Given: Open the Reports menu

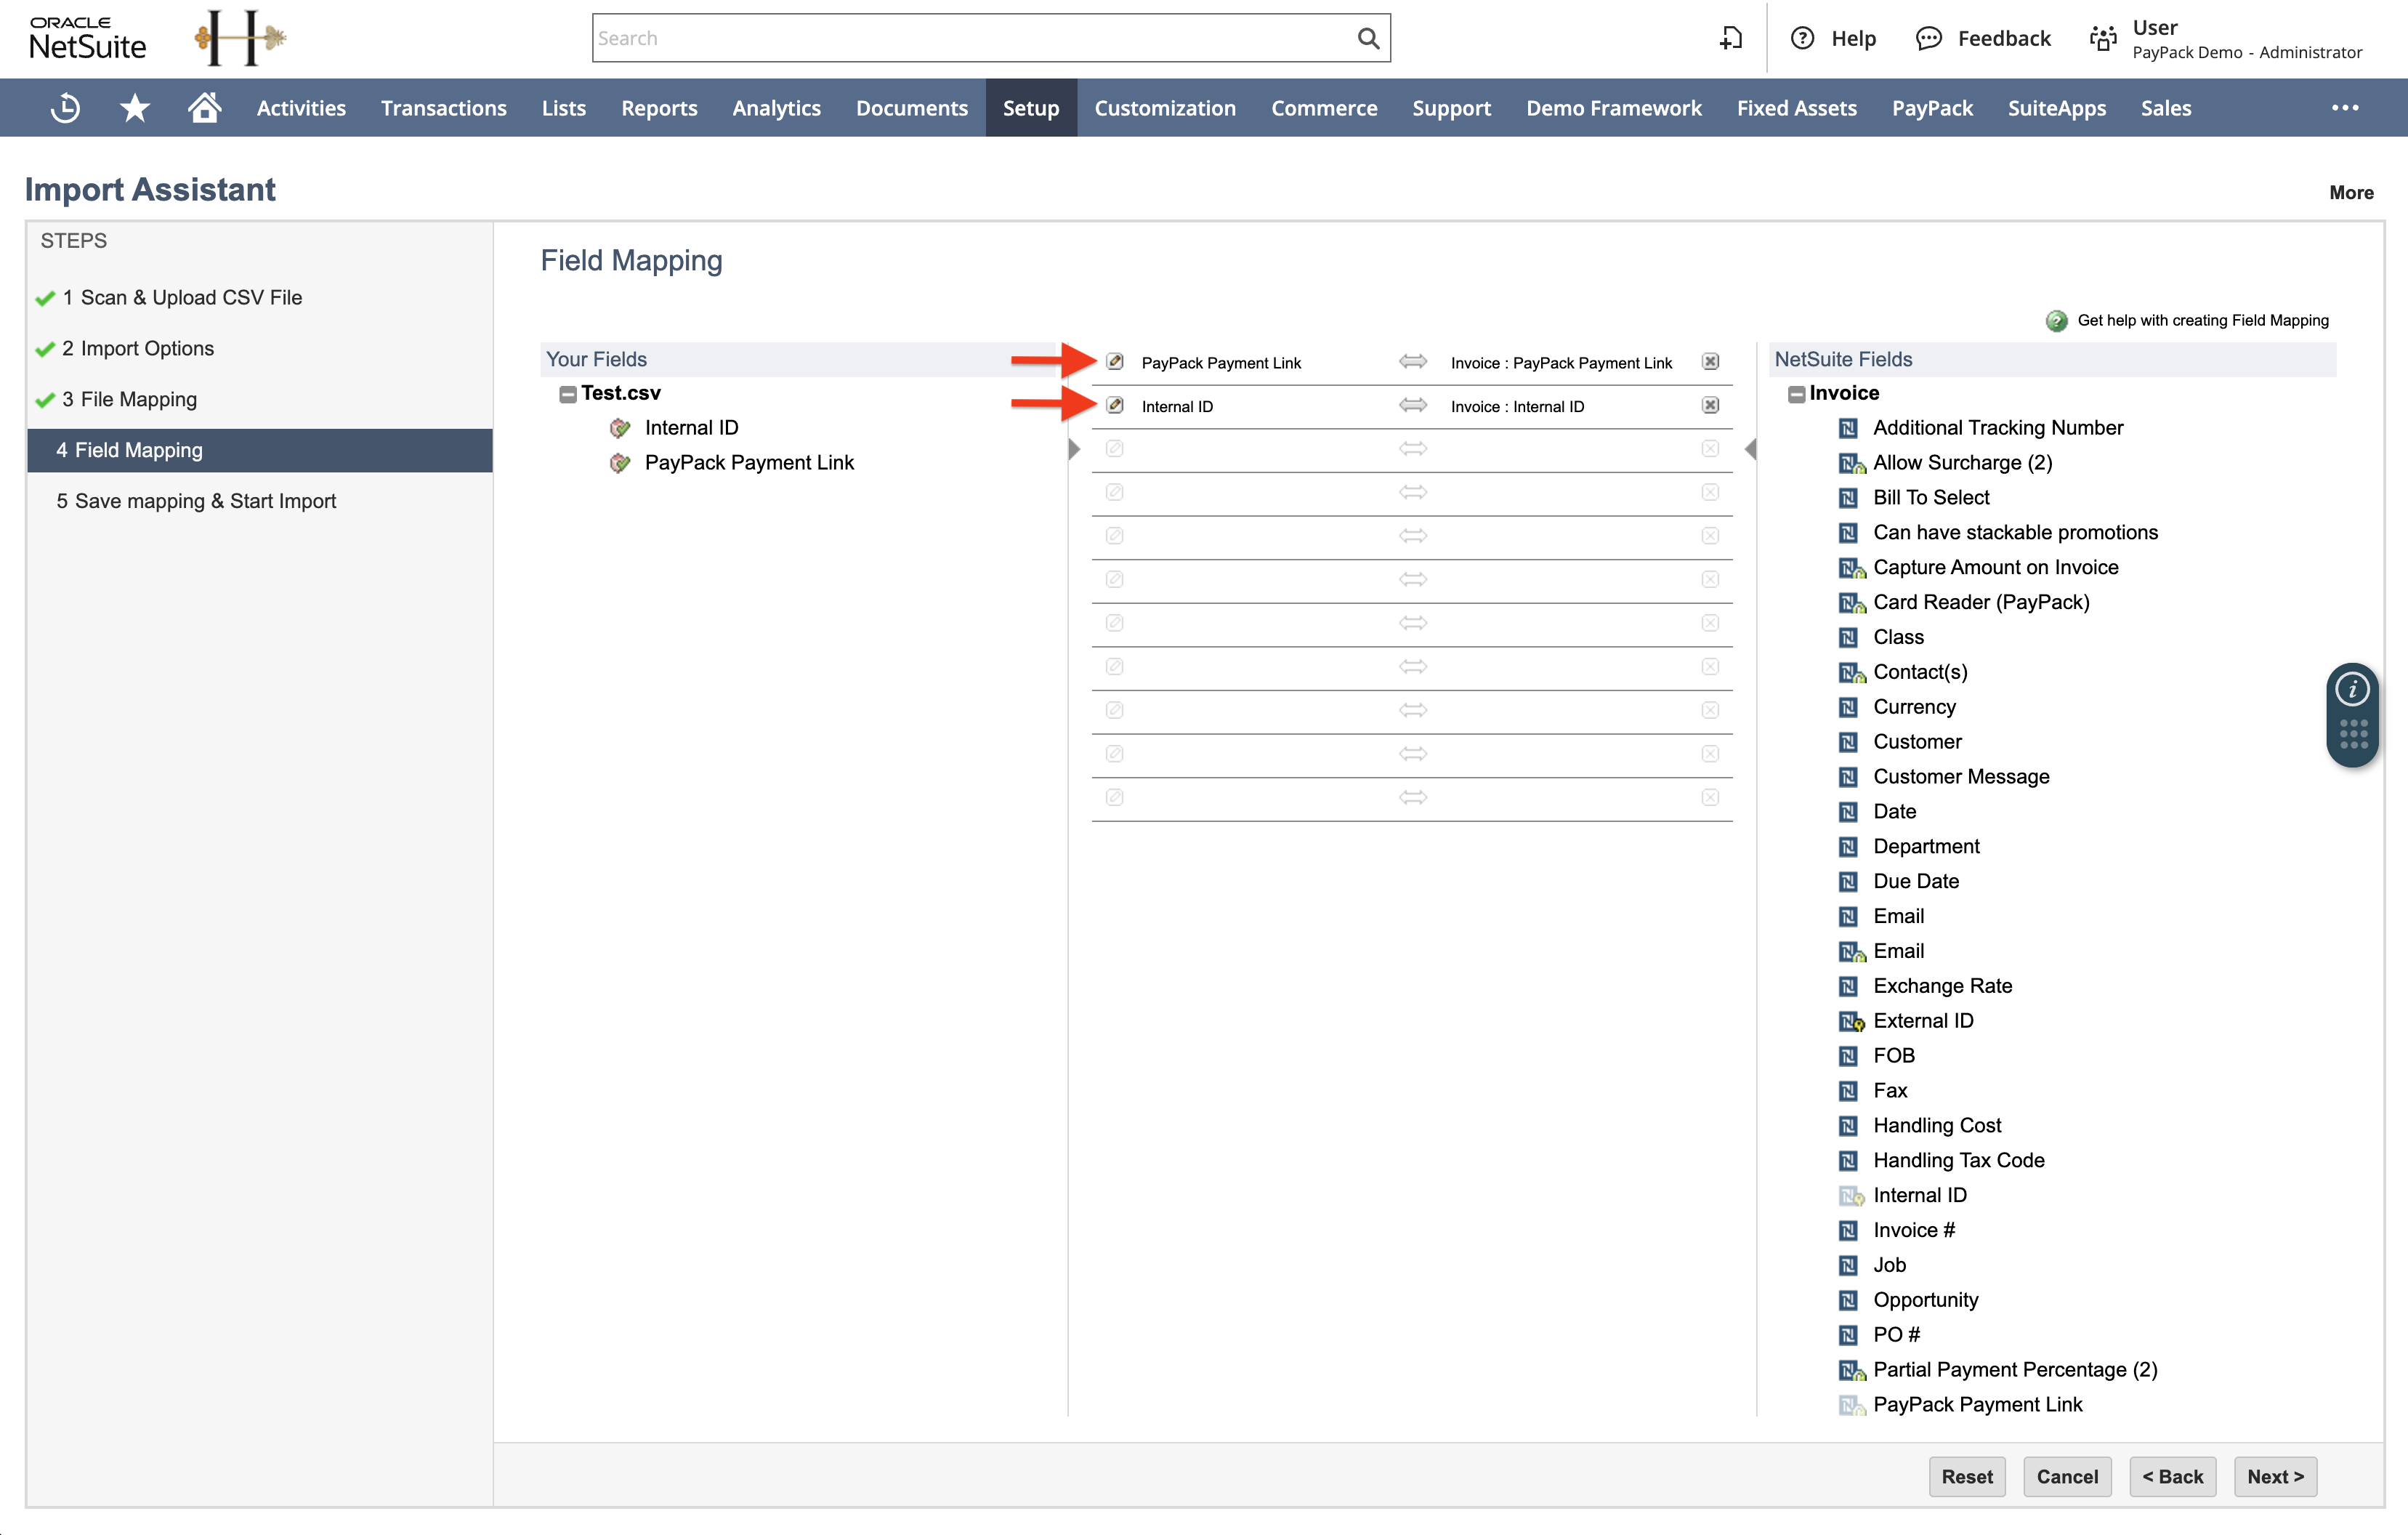Looking at the screenshot, I should (x=659, y=108).
